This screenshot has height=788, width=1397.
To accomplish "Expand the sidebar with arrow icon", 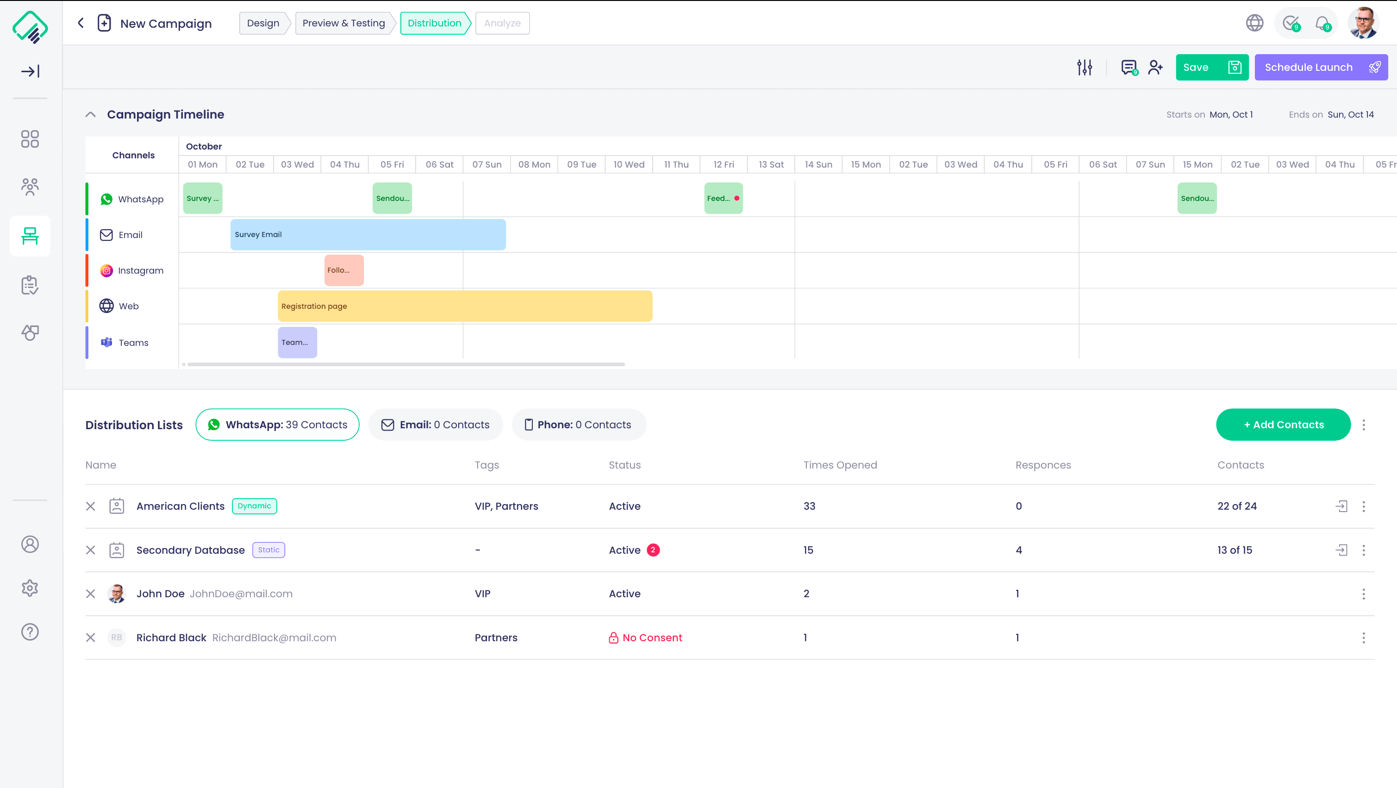I will 30,71.
